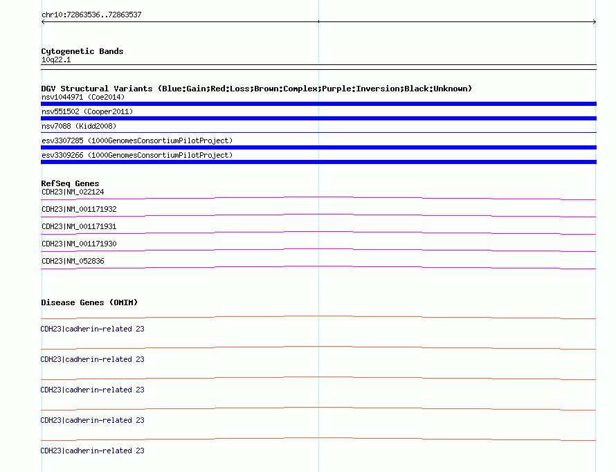Click the 10q22.1 band label
The image size is (616, 472).
point(56,60)
